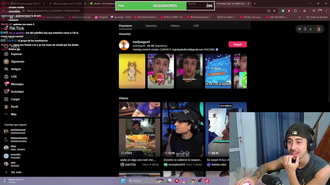
Task: Open the Windows Start menu
Action: click(x=123, y=181)
